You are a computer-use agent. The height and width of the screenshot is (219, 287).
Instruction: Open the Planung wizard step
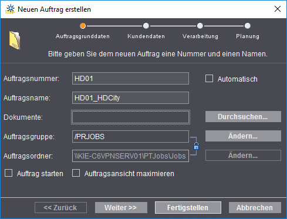pyautogui.click(x=248, y=36)
